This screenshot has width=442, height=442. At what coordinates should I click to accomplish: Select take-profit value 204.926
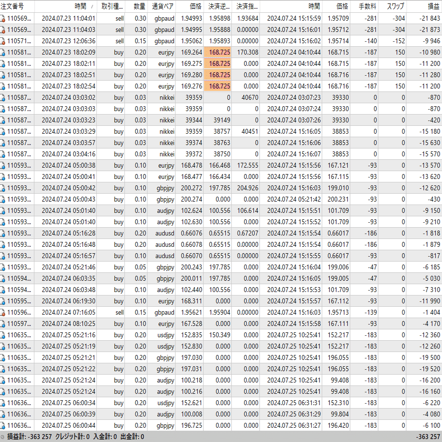coord(247,188)
